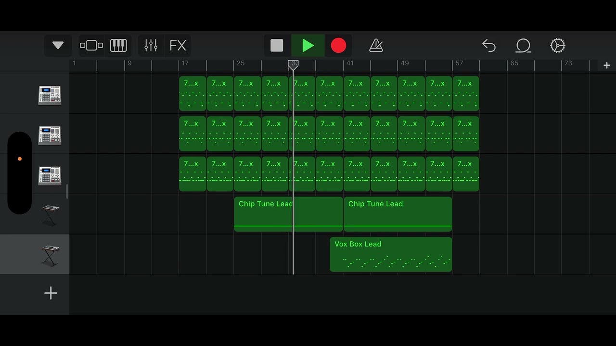This screenshot has height=346, width=616.
Task: Open the My Songs dropdown arrow
Action: [58, 46]
